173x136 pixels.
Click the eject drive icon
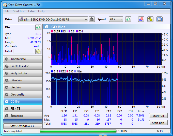[x=91, y=19]
